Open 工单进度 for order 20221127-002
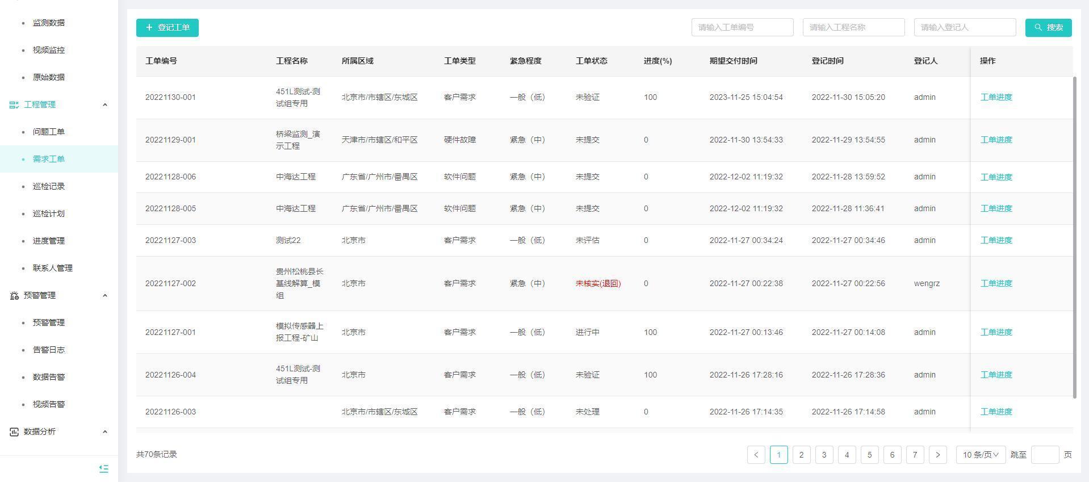Screen dimensions: 1089x482 [996, 283]
